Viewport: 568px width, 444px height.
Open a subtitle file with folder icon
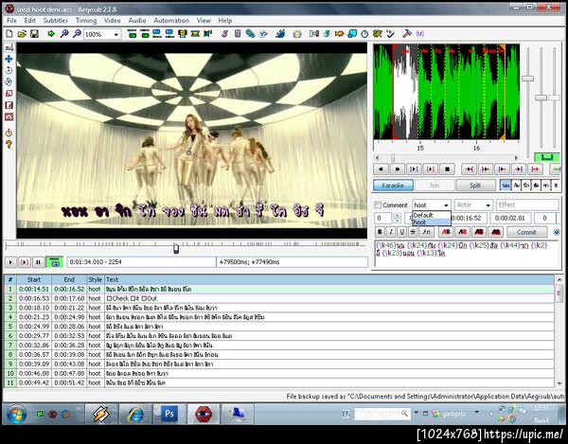click(x=22, y=34)
